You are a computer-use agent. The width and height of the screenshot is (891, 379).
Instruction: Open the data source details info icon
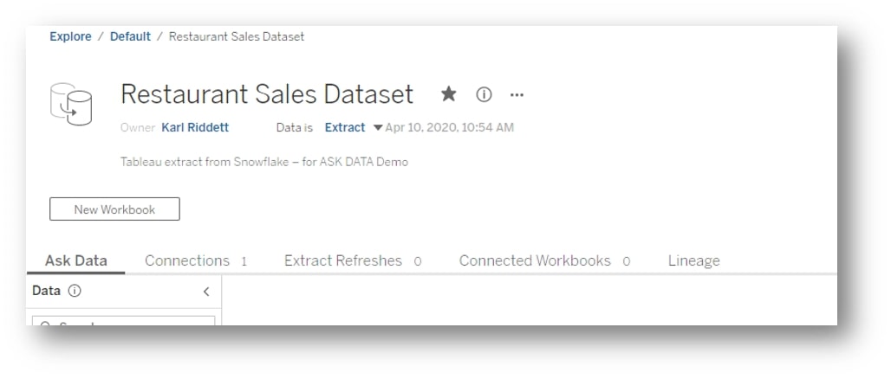[485, 93]
